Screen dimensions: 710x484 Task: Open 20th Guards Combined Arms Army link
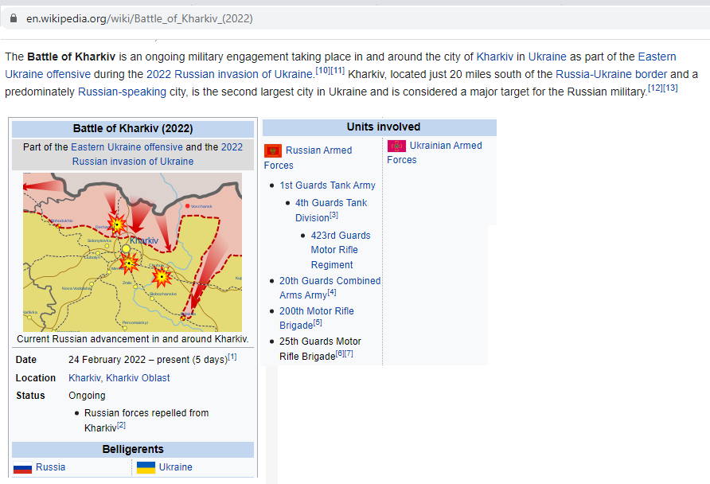point(330,287)
